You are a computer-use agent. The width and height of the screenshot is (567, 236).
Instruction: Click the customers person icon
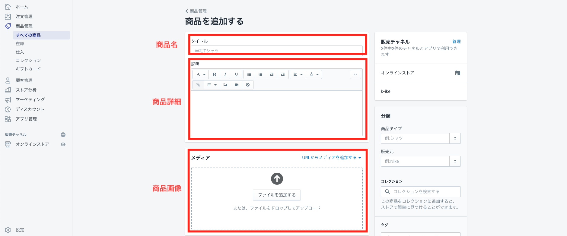tap(8, 80)
